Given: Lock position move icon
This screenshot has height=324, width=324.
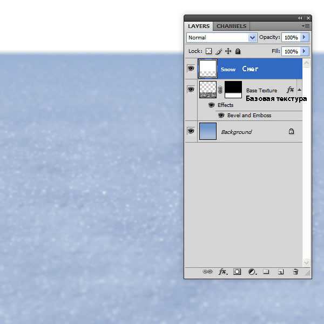Looking at the screenshot, I should coord(228,51).
